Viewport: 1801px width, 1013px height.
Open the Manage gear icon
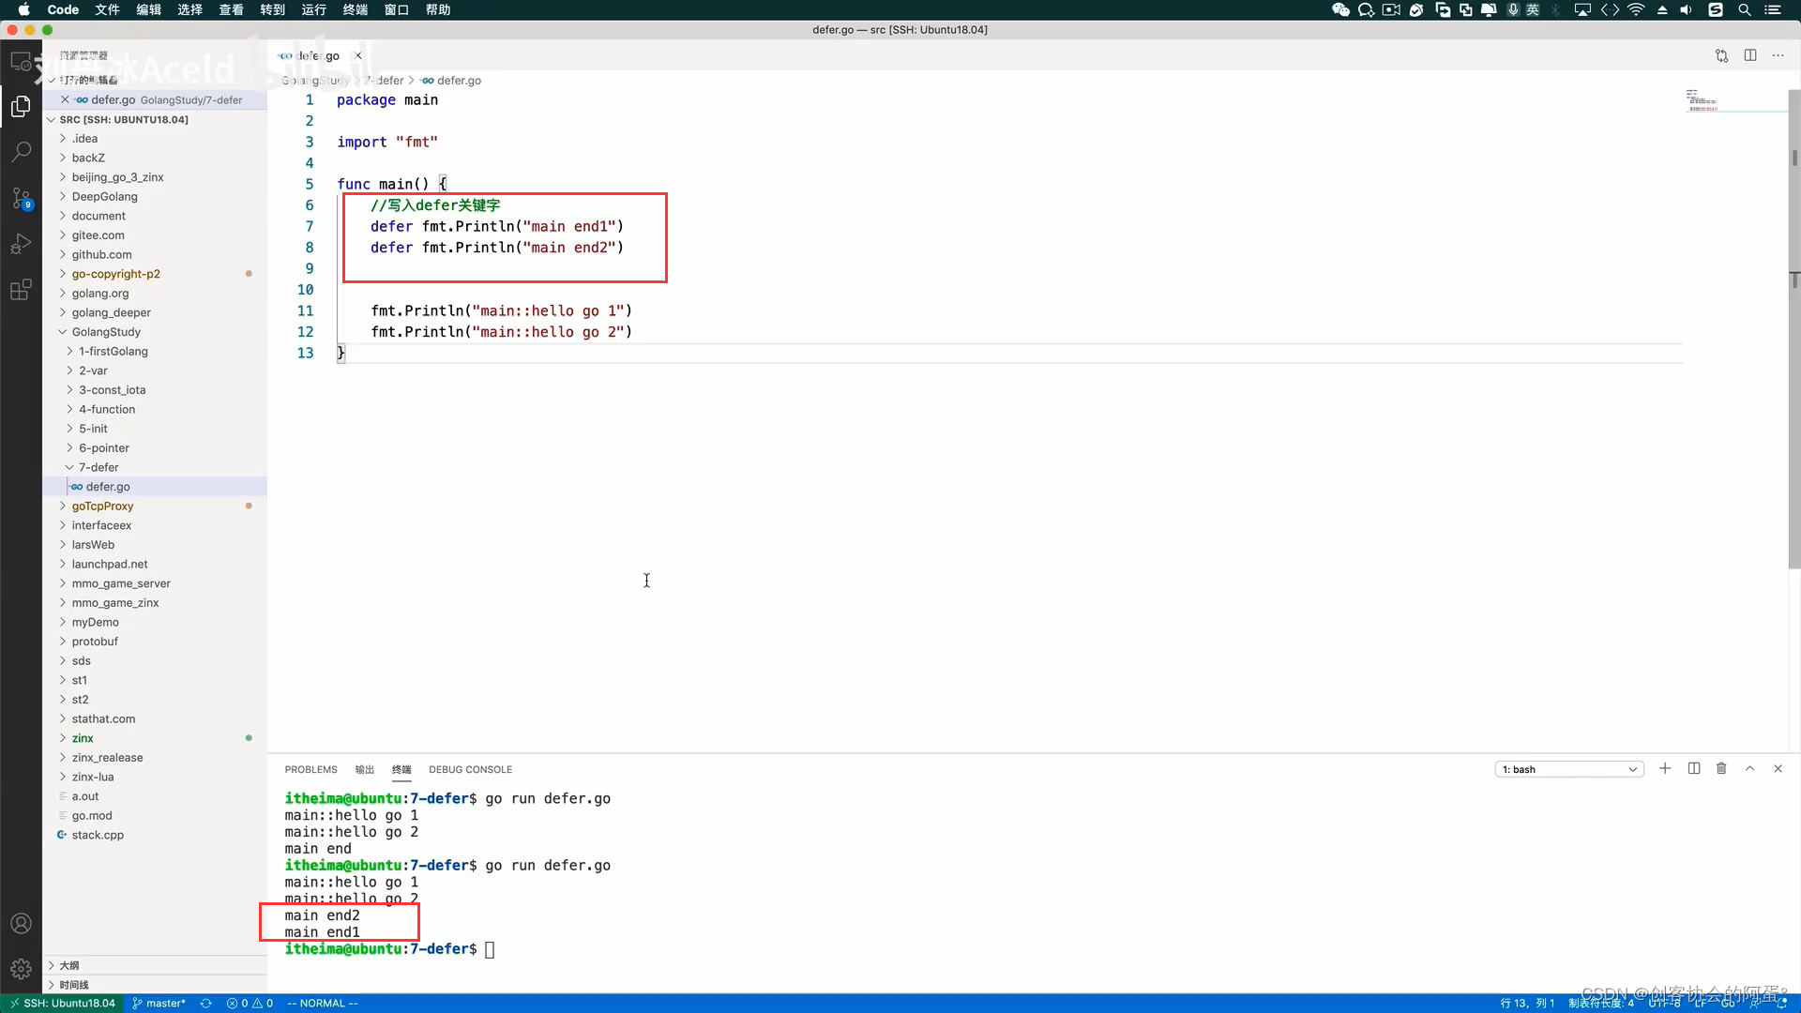tap(21, 969)
